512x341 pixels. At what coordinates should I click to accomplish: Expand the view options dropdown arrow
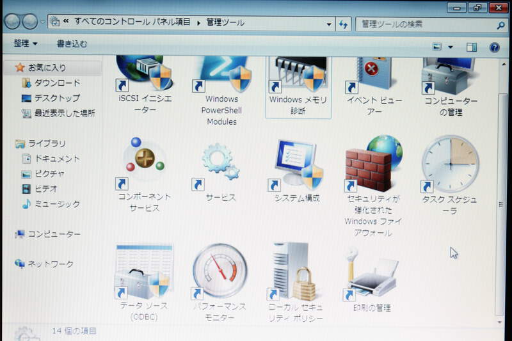pos(451,47)
